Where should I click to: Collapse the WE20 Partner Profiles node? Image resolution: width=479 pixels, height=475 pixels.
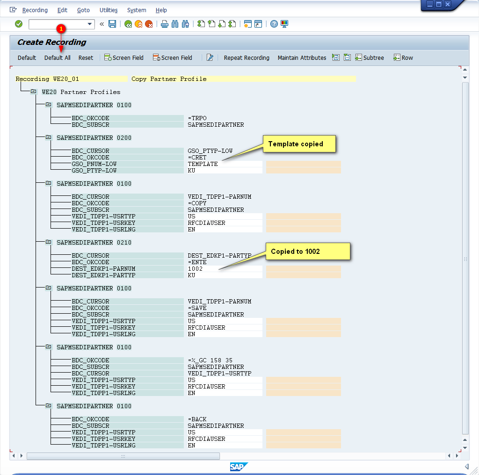pyautogui.click(x=33, y=92)
